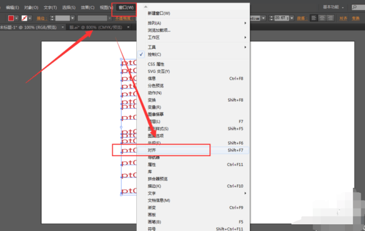Click the red fill color swatch
365x231 pixels.
click(11, 18)
